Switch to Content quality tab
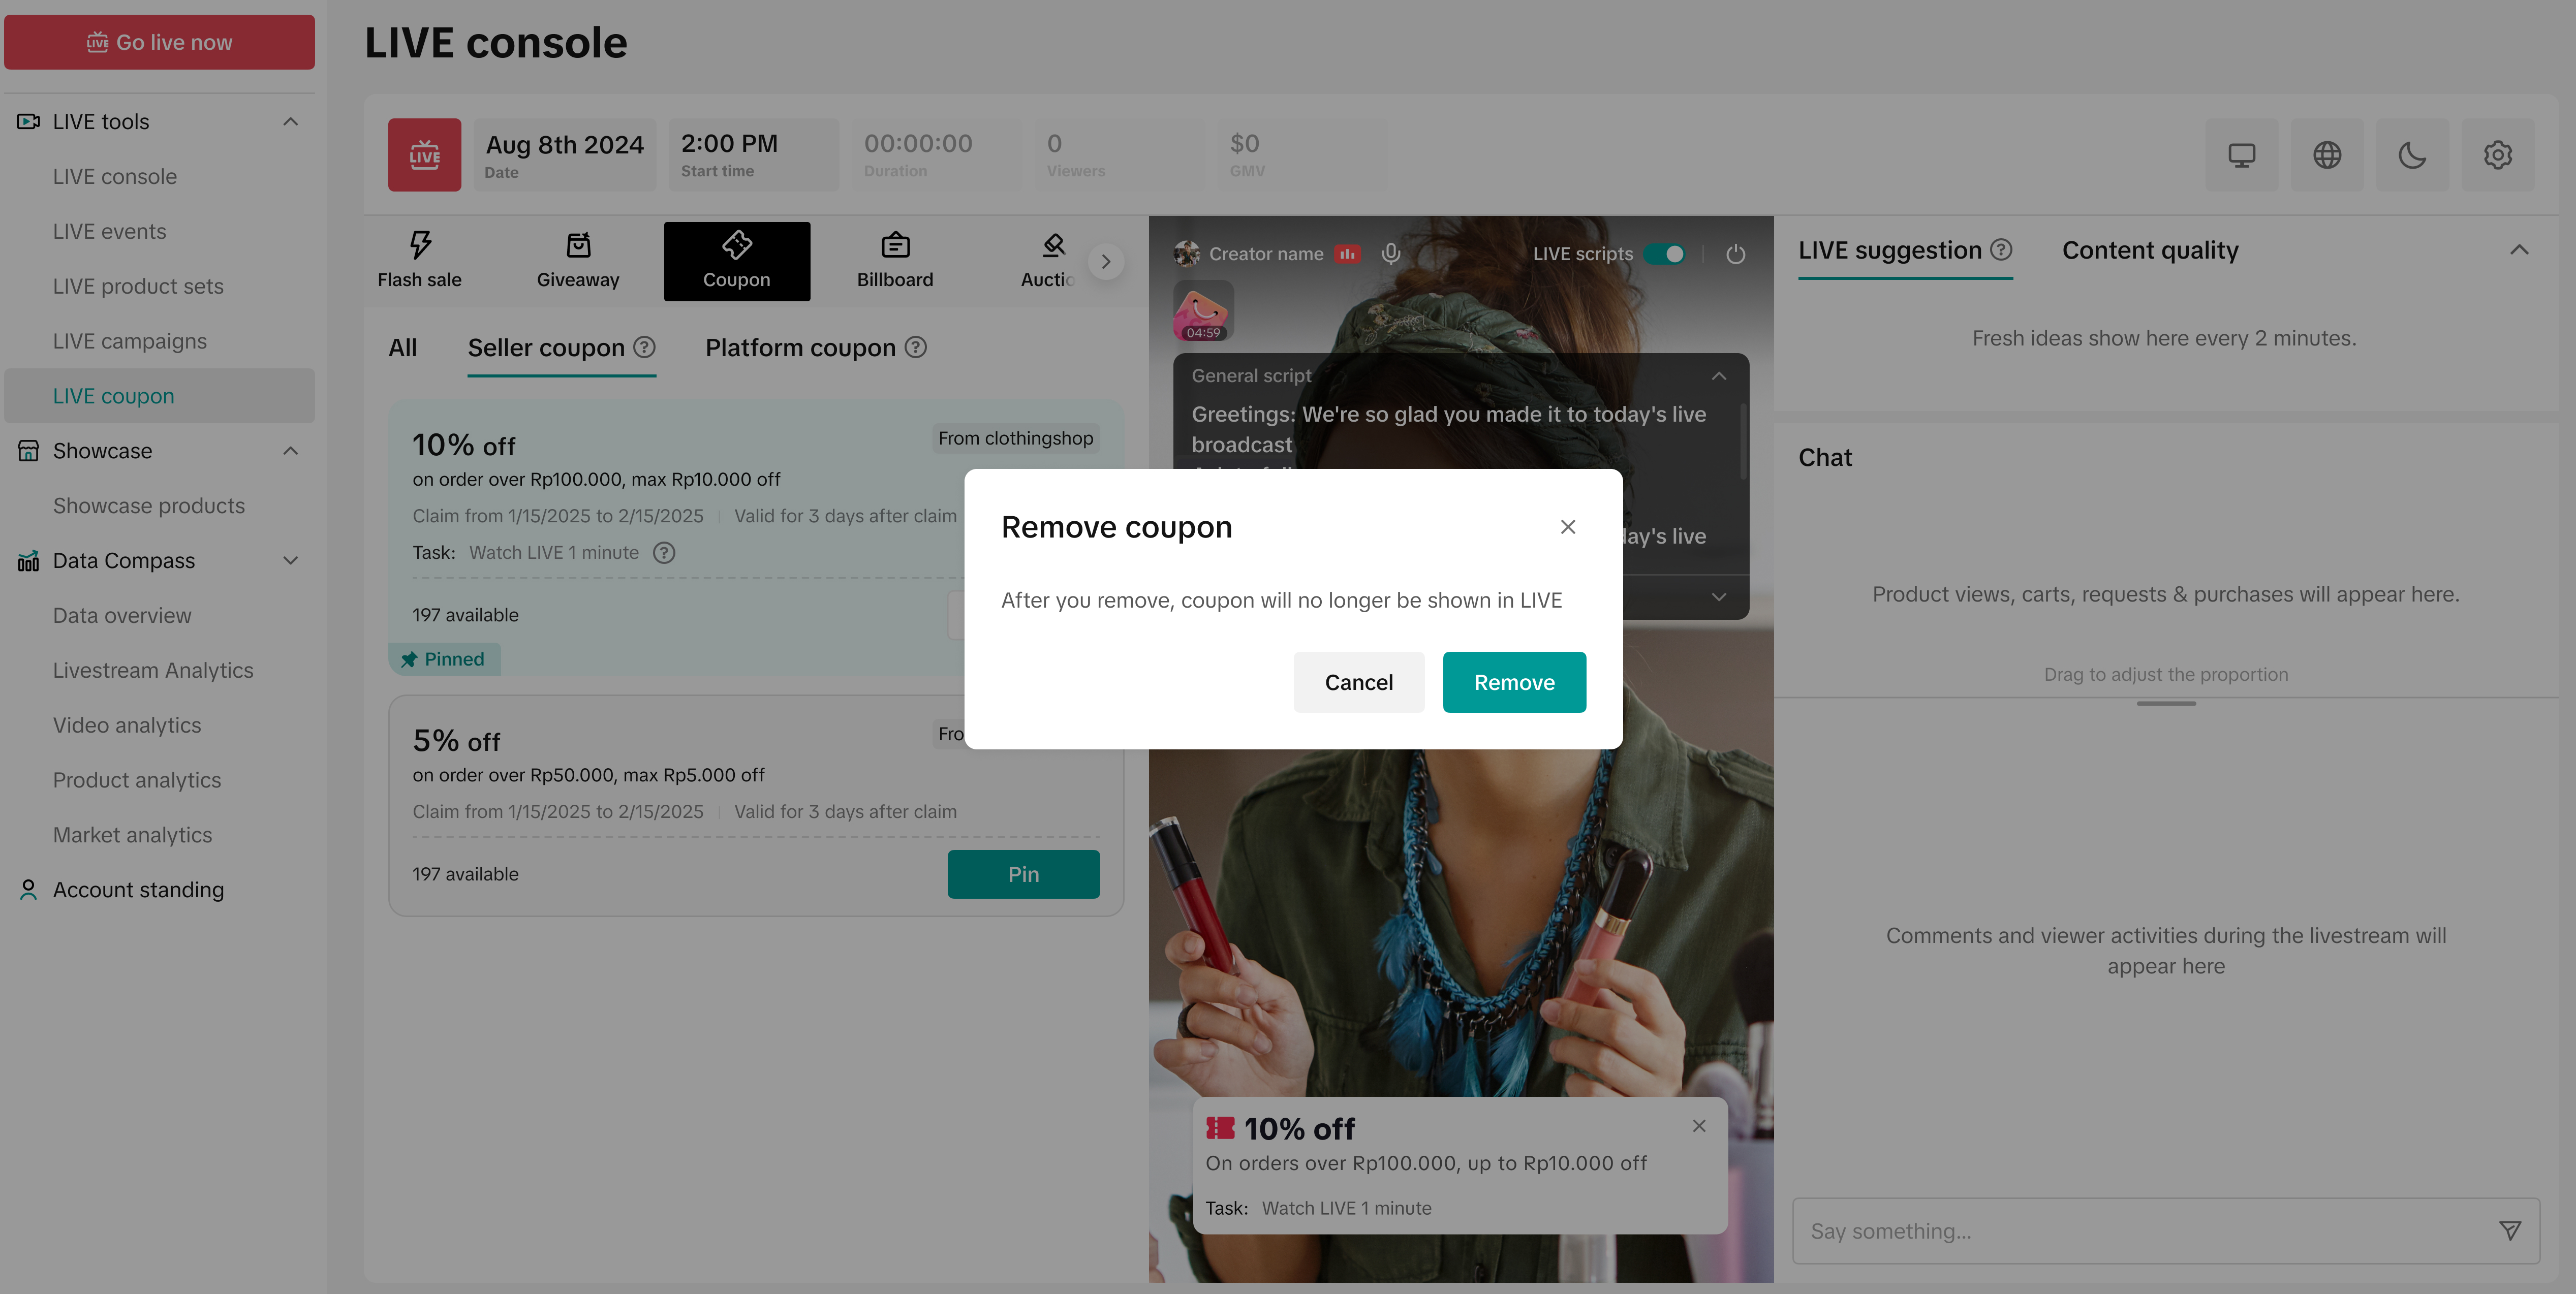Screen dimensions: 2576x1294 [2149, 250]
